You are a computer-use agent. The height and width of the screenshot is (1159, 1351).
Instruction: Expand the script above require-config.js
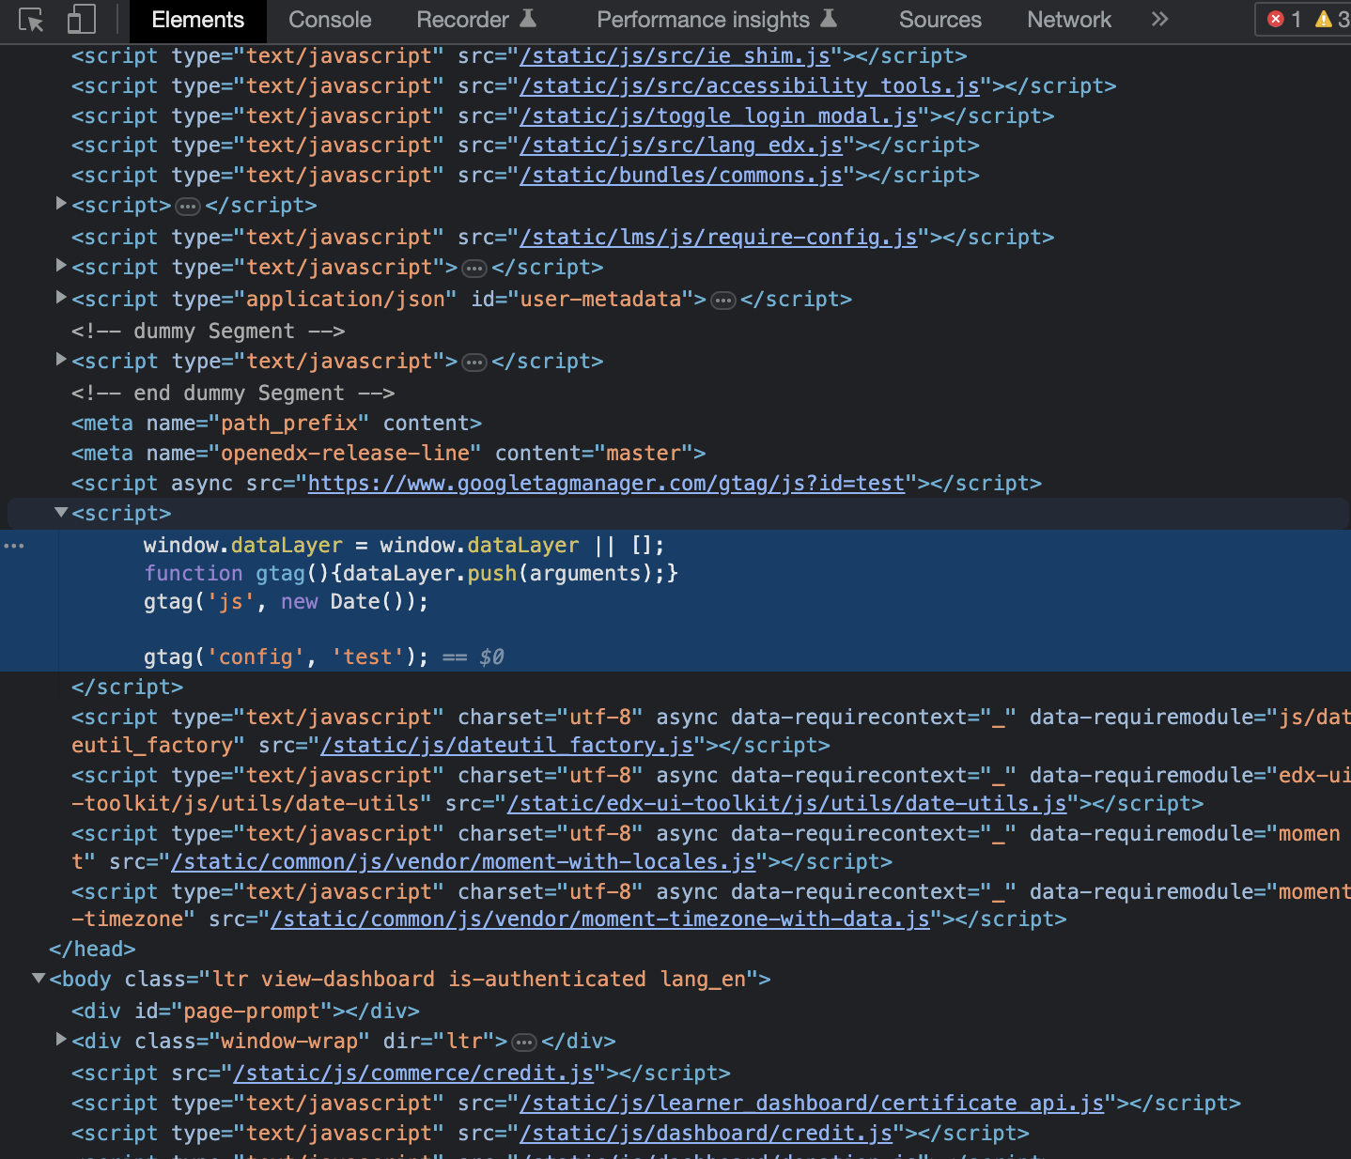coord(60,204)
